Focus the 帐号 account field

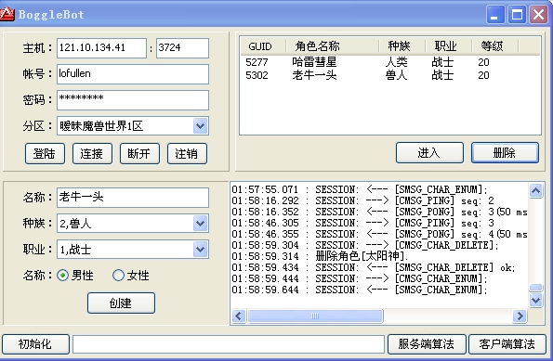coord(133,74)
